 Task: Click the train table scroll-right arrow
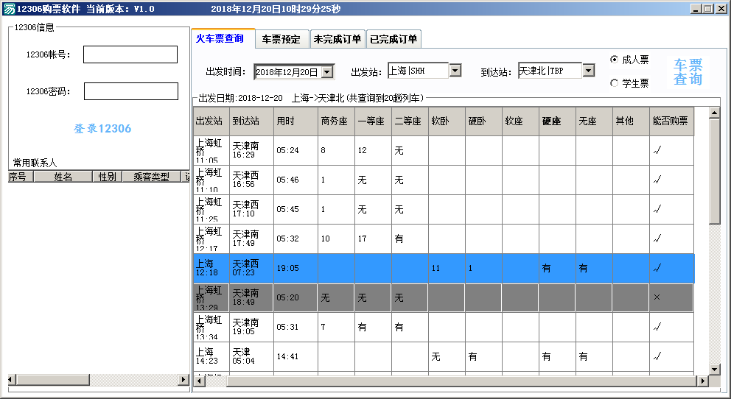[703, 381]
